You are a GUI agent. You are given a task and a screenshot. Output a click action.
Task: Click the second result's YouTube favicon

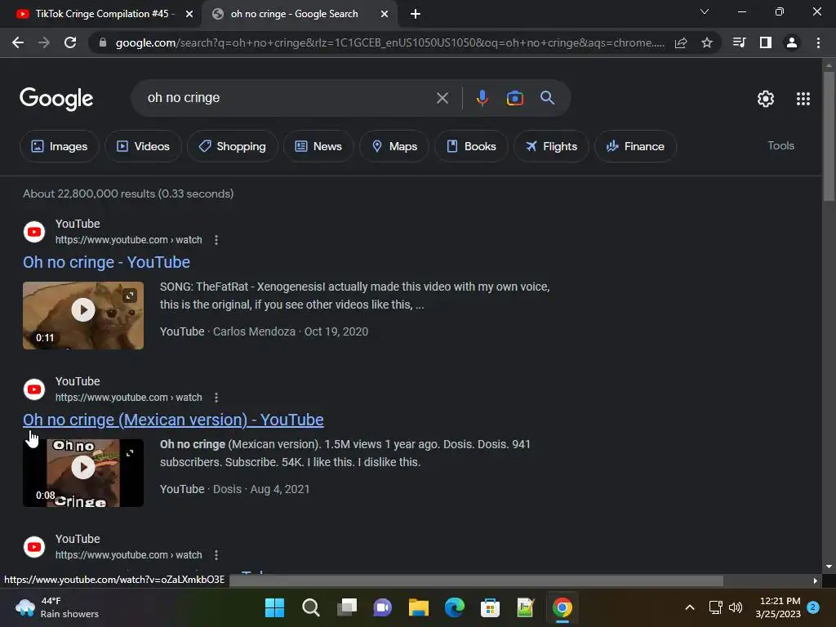pos(34,389)
